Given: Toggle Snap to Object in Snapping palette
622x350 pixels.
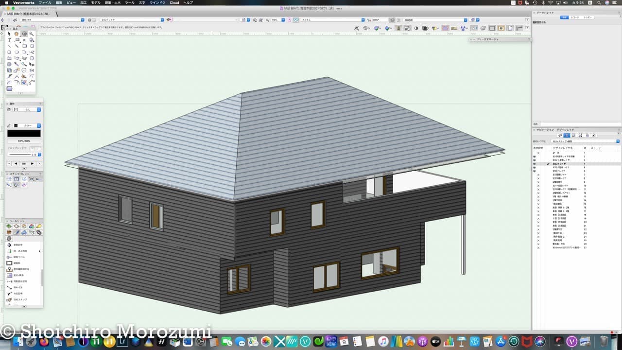Looking at the screenshot, I should point(17,179).
